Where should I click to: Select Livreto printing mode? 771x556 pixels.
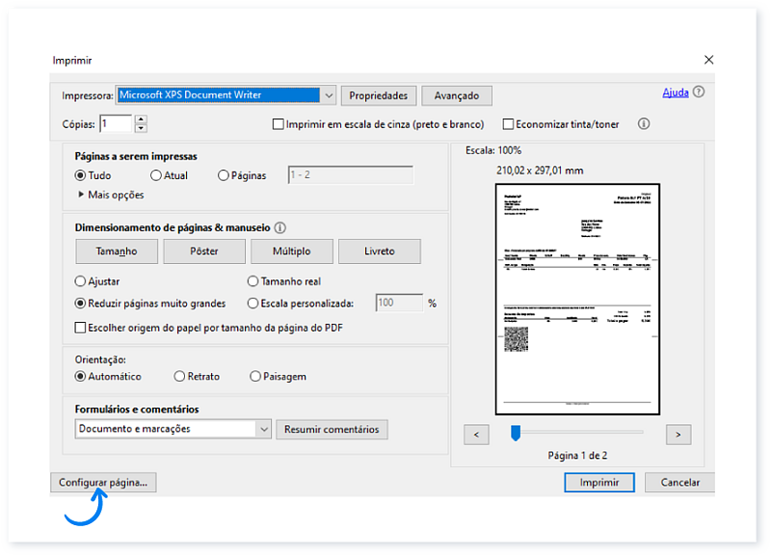[379, 251]
